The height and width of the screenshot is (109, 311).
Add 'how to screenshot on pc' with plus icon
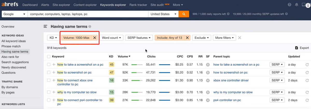point(54,72)
